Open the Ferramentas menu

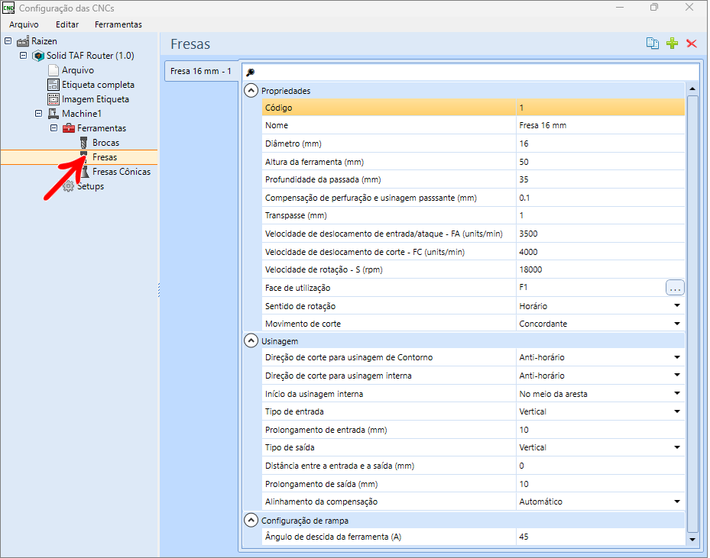click(118, 24)
